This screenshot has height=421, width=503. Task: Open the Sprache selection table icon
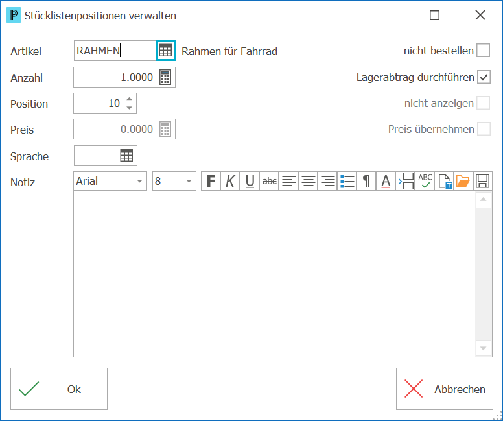click(x=126, y=156)
